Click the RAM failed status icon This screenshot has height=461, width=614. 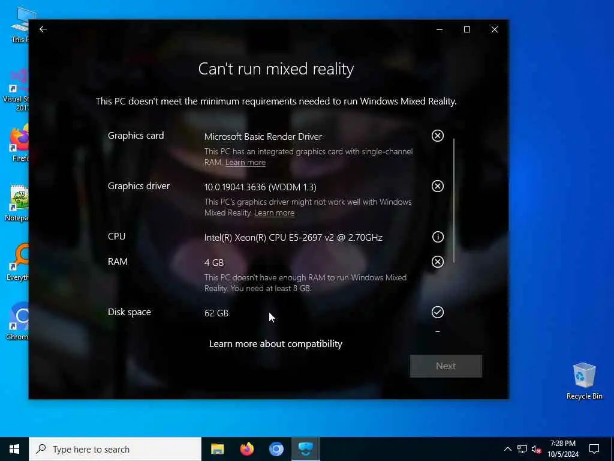437,262
